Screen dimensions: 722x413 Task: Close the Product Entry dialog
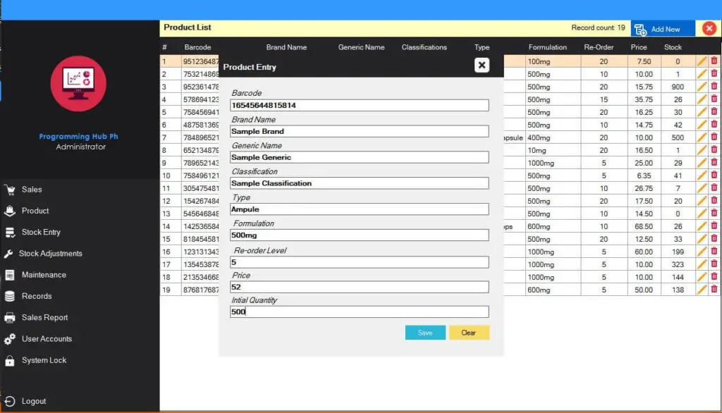point(482,65)
